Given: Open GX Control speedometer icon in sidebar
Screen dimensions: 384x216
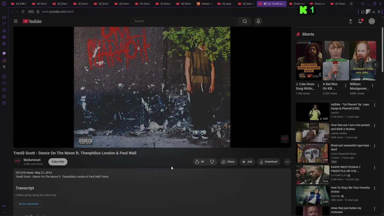Looking at the screenshot, I should [x=4, y=24].
